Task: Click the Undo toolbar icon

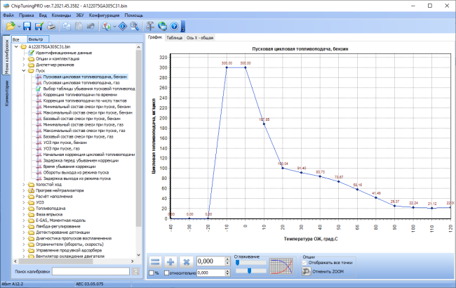Action: (x=90, y=26)
